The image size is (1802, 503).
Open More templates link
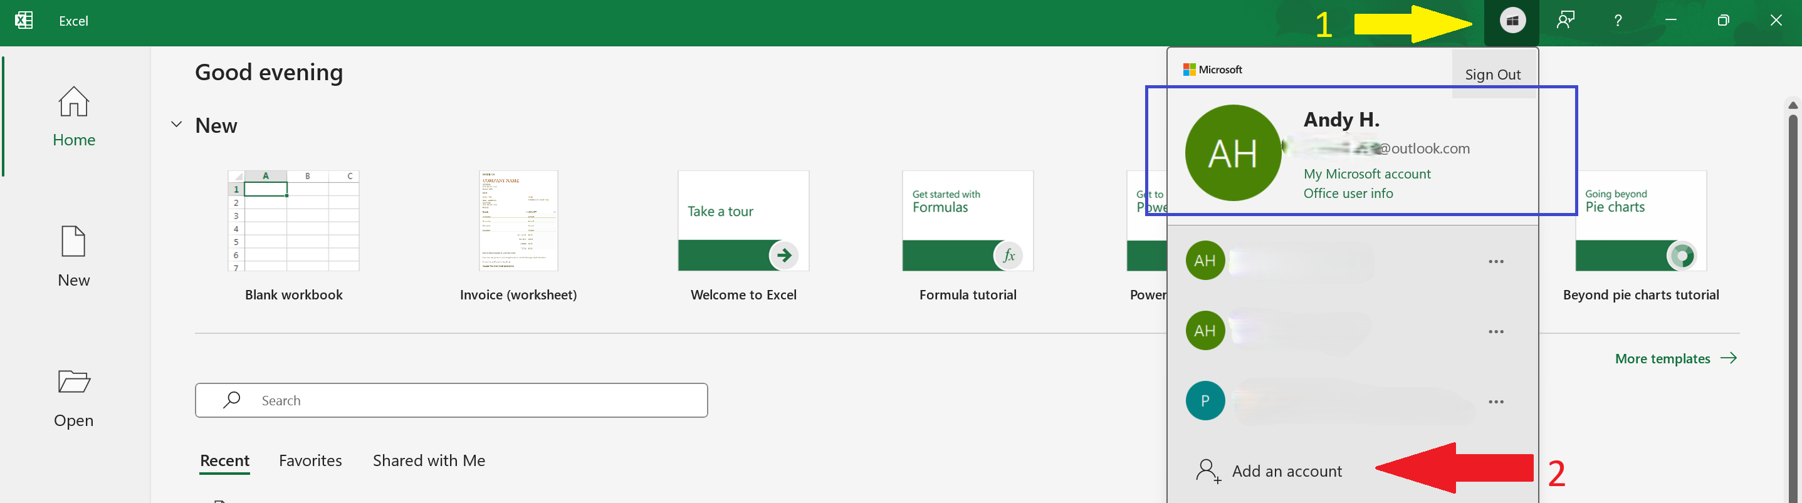[1675, 358]
